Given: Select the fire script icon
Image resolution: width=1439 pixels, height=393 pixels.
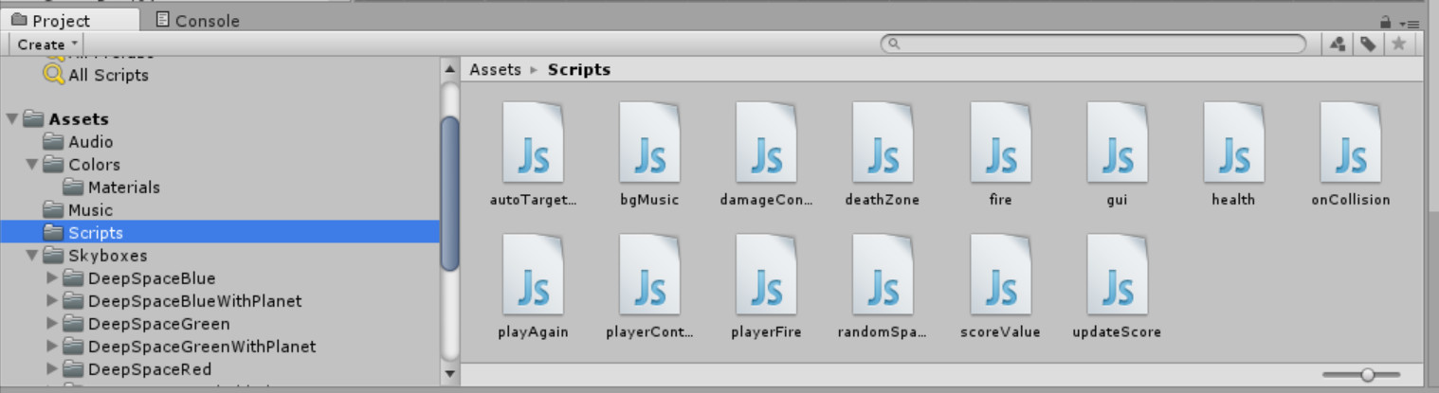Looking at the screenshot, I should point(1000,142).
